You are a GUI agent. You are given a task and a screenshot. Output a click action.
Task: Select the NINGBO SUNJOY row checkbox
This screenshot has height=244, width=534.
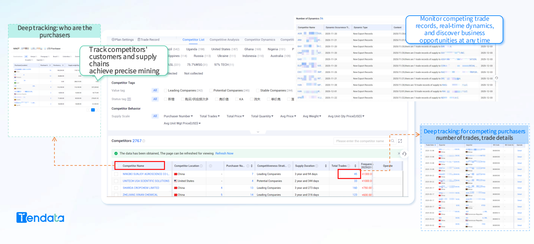pyautogui.click(x=116, y=174)
